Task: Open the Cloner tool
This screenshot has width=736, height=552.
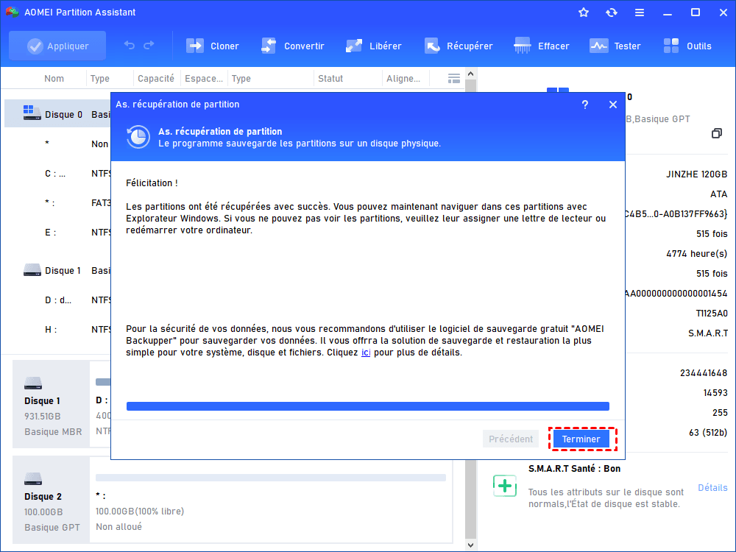Action: [212, 46]
